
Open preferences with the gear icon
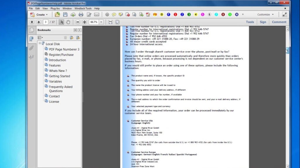[x=107, y=15]
